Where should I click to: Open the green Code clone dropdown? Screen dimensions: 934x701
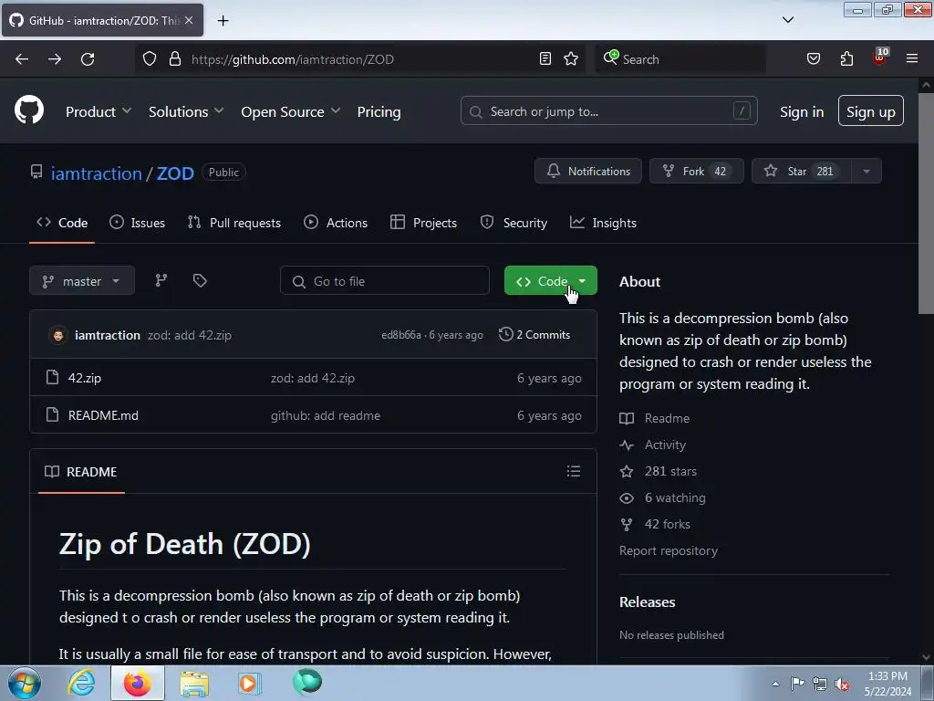[x=550, y=281]
